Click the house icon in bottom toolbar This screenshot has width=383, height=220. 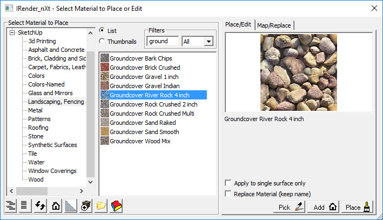point(55,206)
